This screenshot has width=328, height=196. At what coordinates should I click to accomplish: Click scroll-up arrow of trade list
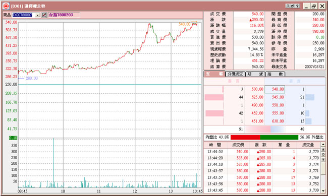[323, 144]
